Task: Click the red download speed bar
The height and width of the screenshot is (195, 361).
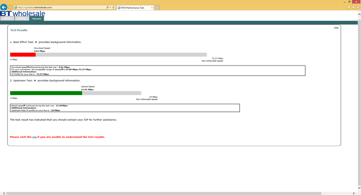Action: 23,55
